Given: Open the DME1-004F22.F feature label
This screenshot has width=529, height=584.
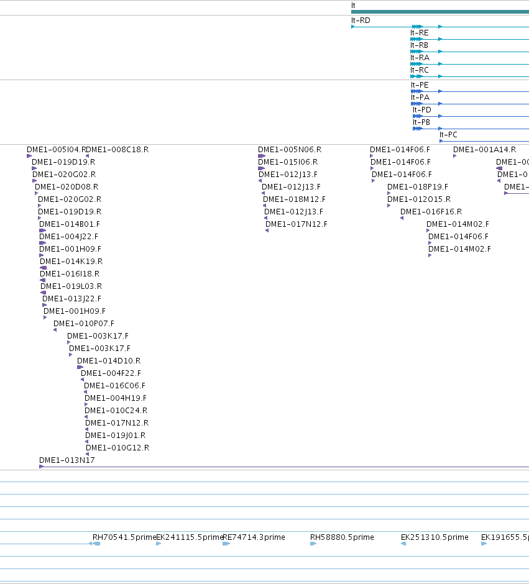Looking at the screenshot, I should [x=111, y=373].
